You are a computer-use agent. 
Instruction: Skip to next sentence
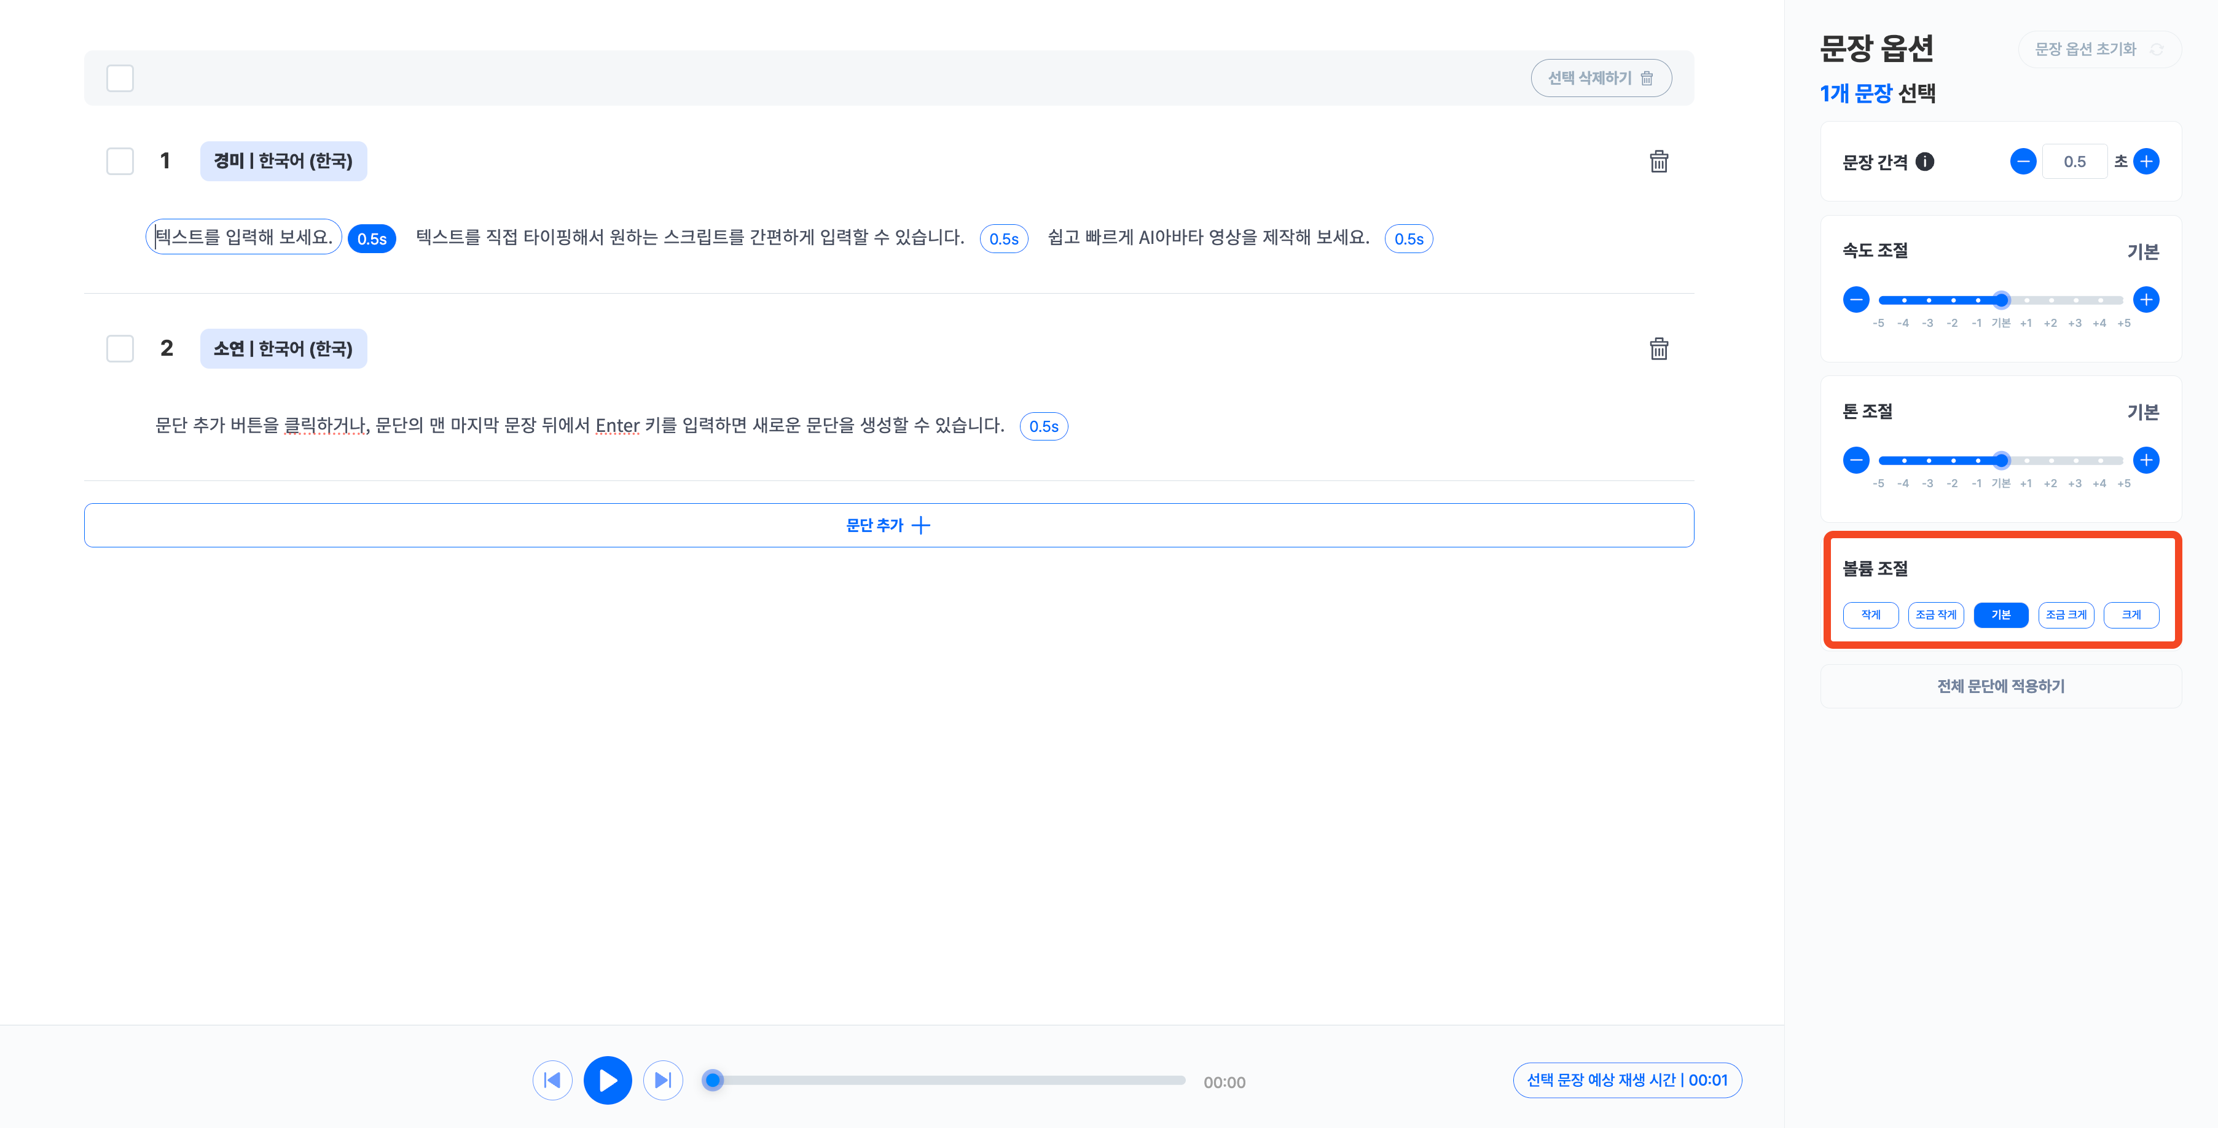pos(662,1080)
